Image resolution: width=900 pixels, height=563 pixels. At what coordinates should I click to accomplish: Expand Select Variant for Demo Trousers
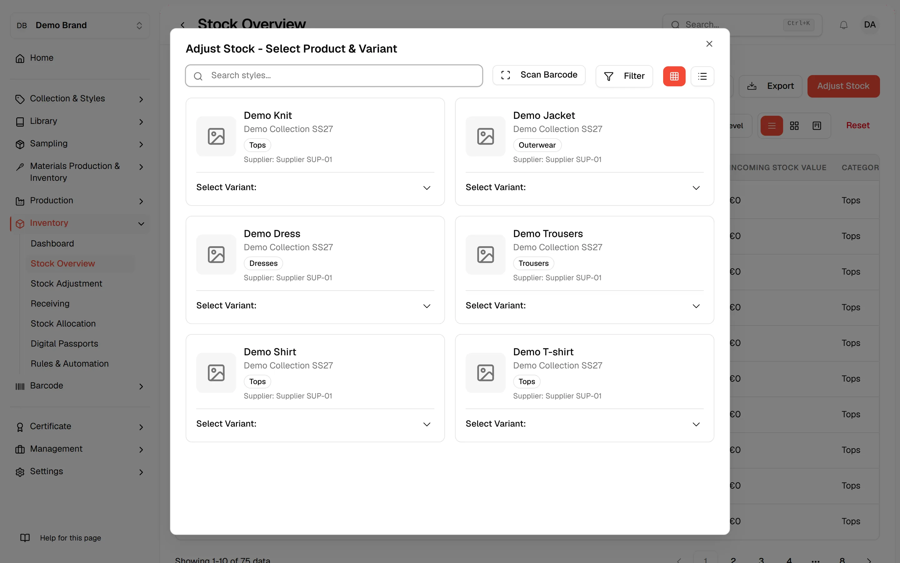(x=584, y=306)
